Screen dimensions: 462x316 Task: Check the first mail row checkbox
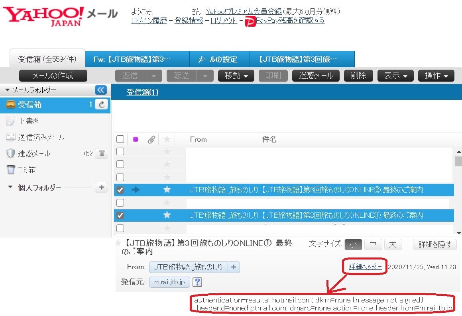pos(120,152)
